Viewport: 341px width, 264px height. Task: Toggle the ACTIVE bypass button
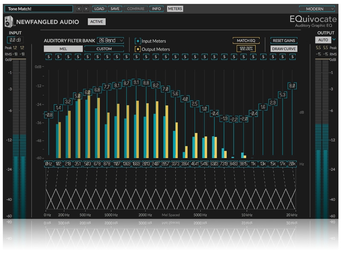point(96,22)
